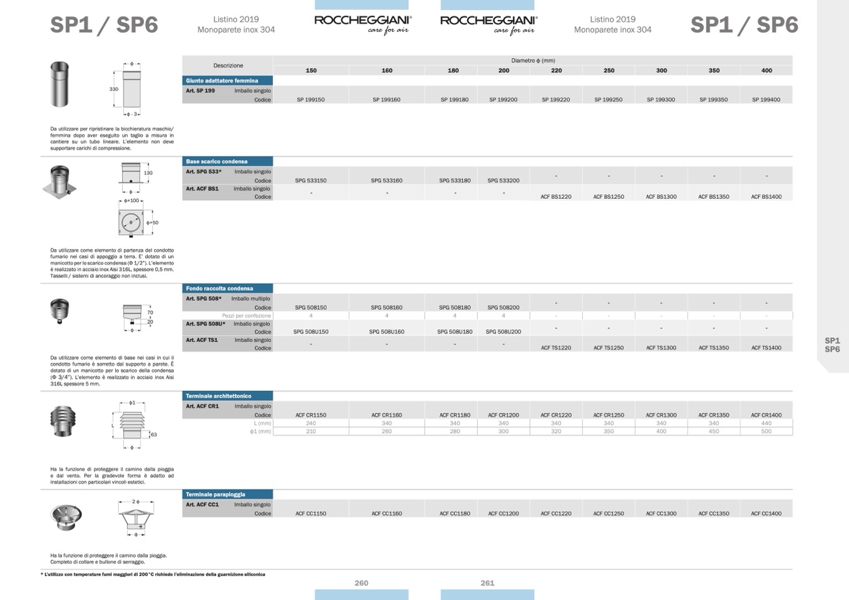This screenshot has height=600, width=849.
Task: Click the SP1 SP6 side tab on right edge
Action: 832,345
